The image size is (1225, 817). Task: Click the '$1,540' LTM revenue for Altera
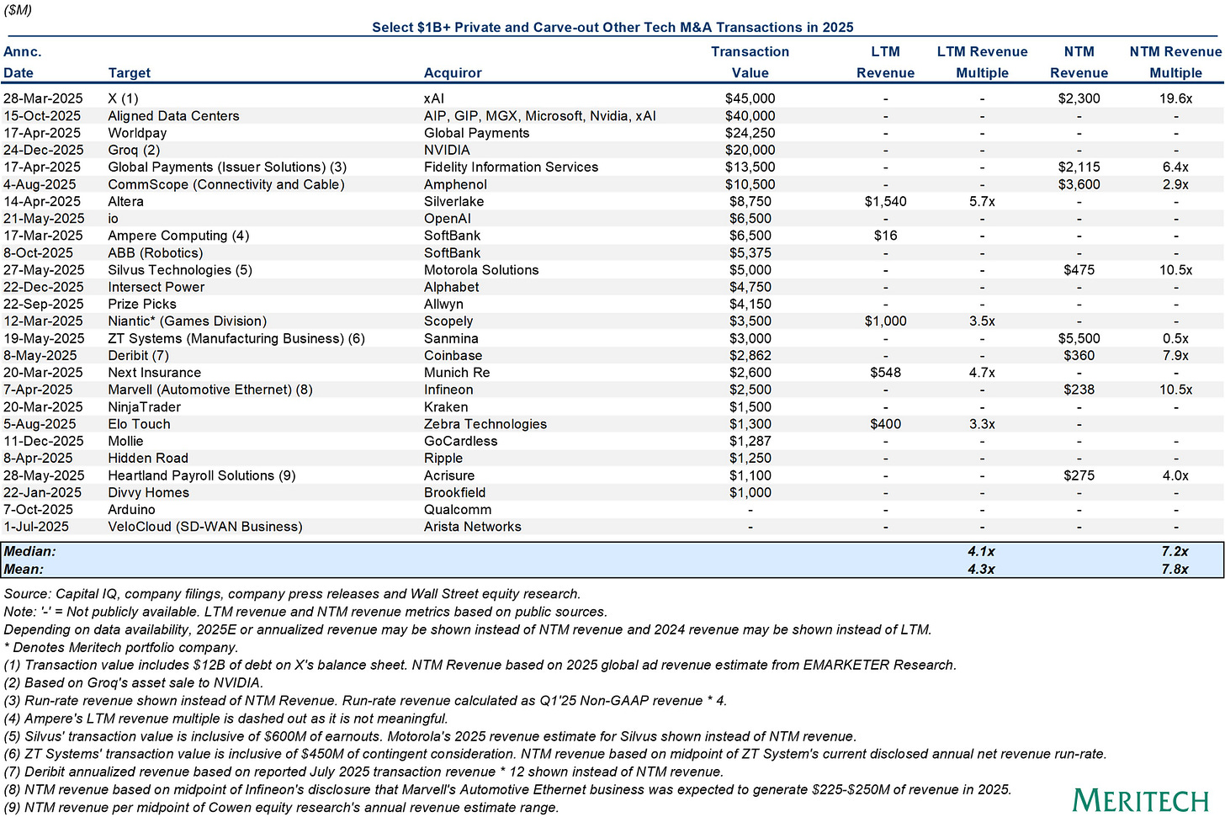point(885,201)
